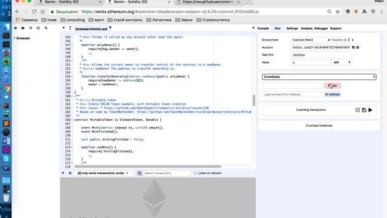Toggle the right panel with the arrow beside Compile
Image resolution: width=387 pixels, height=218 pixels.
pyautogui.click(x=253, y=28)
